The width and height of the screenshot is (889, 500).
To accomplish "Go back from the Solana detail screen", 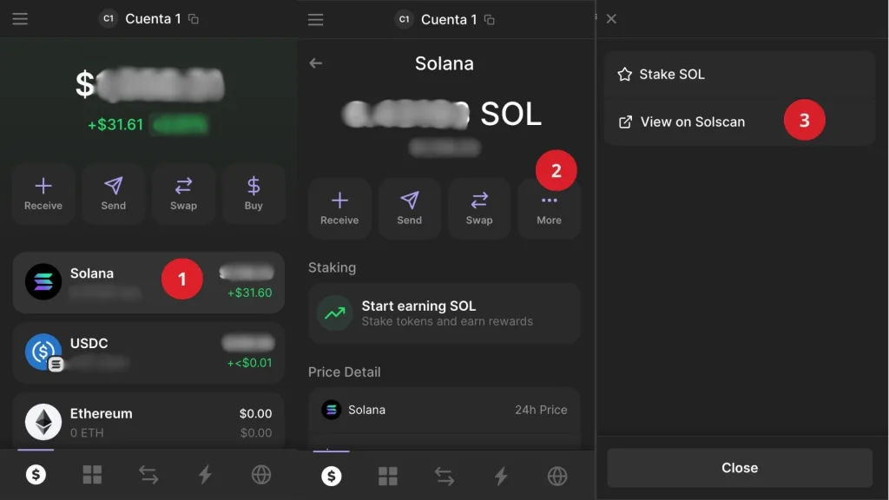I will click(x=316, y=62).
